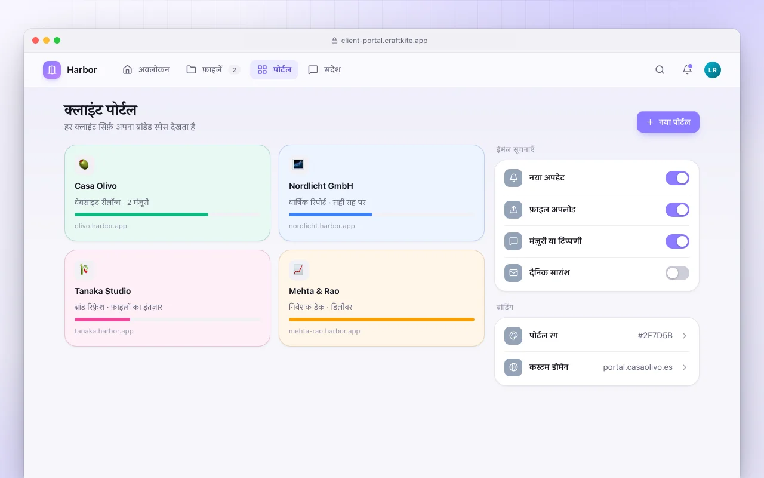764x478 pixels.
Task: Click the Casa Olivo card title
Action: 95,186
